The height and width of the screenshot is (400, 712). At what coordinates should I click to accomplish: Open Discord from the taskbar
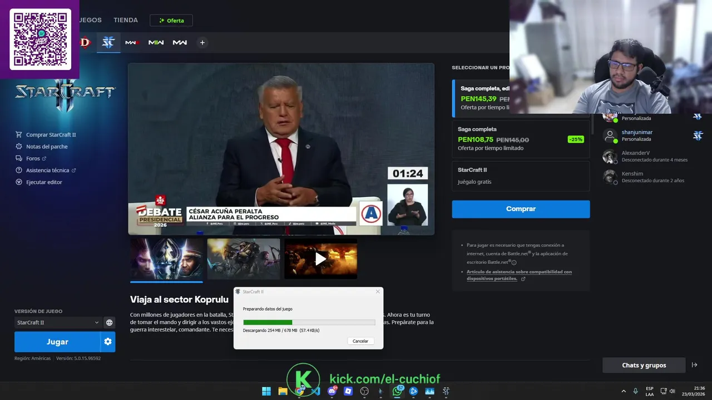point(332,391)
